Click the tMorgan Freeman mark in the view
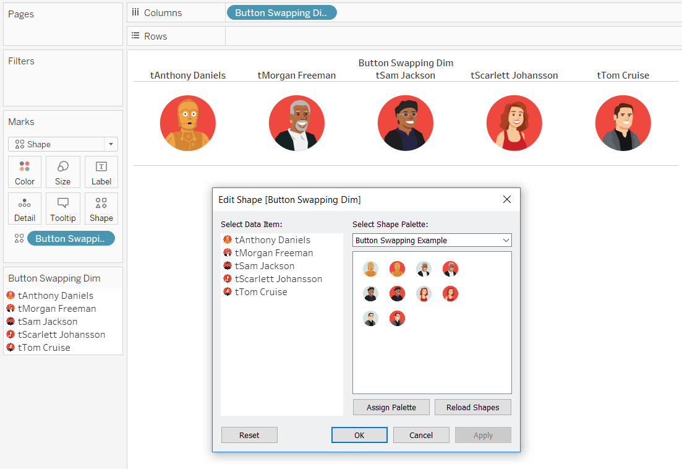 297,123
